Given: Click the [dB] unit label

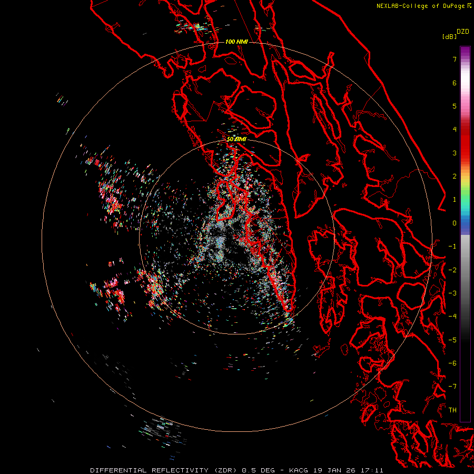Looking at the screenshot, I should (450, 36).
